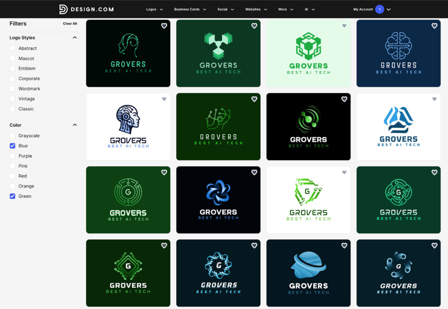Click the heart on the green circular G emblem logo

[x=164, y=172]
